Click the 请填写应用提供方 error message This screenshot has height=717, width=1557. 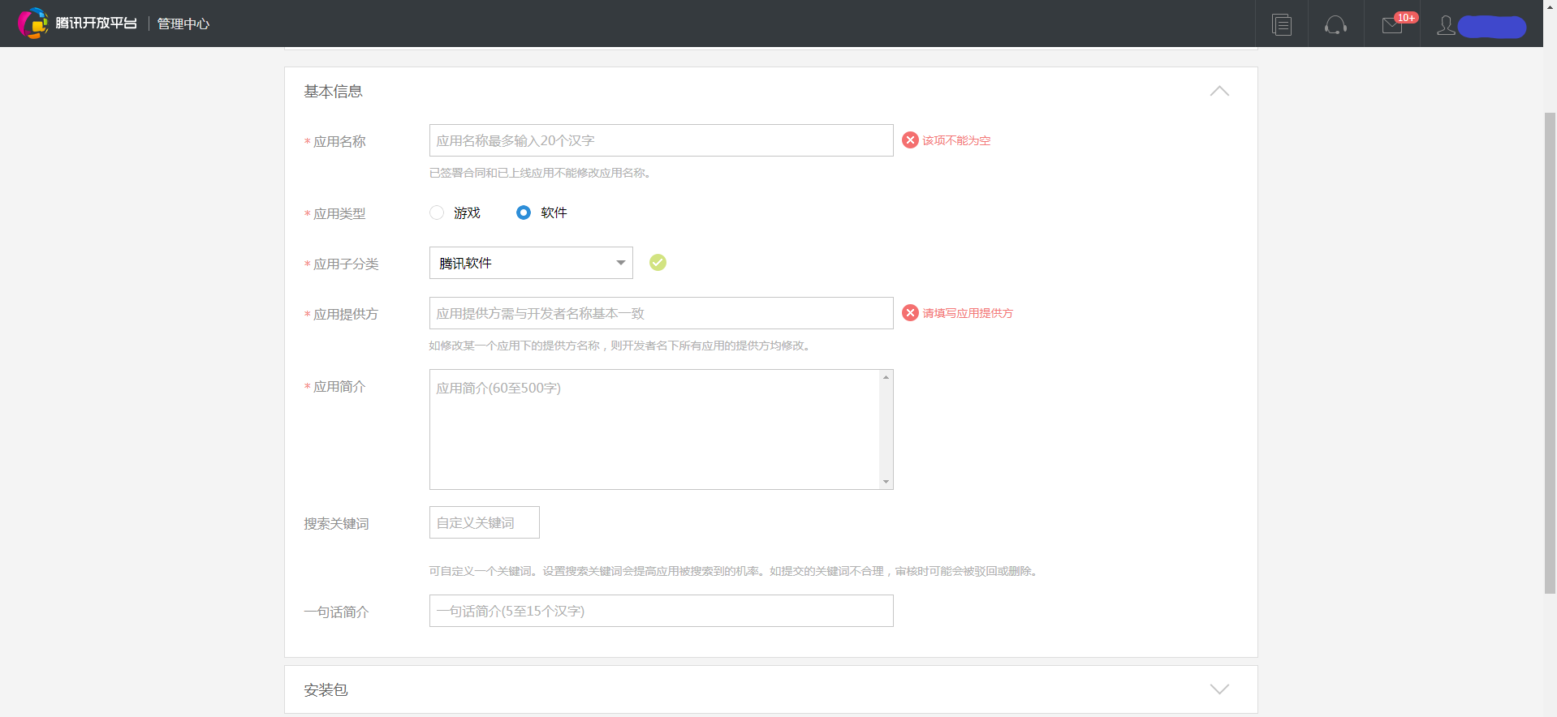pyautogui.click(x=968, y=313)
